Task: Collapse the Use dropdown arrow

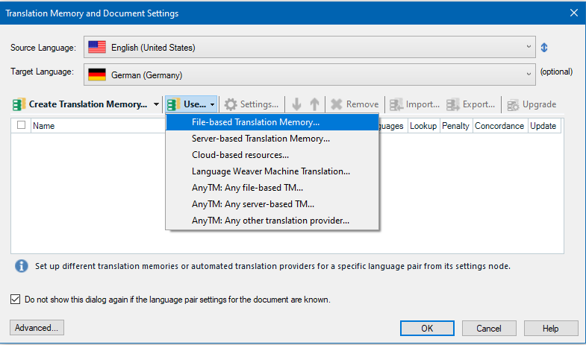Action: (212, 104)
